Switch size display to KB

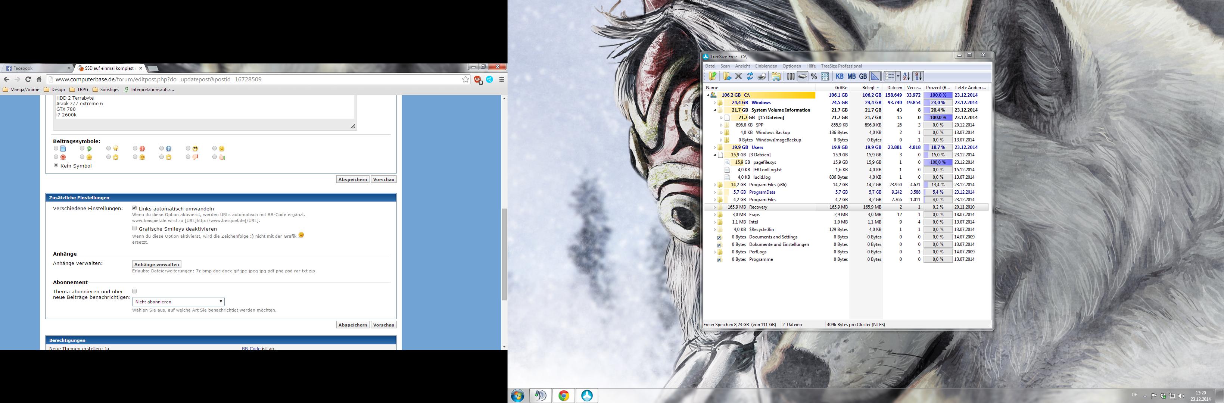840,76
